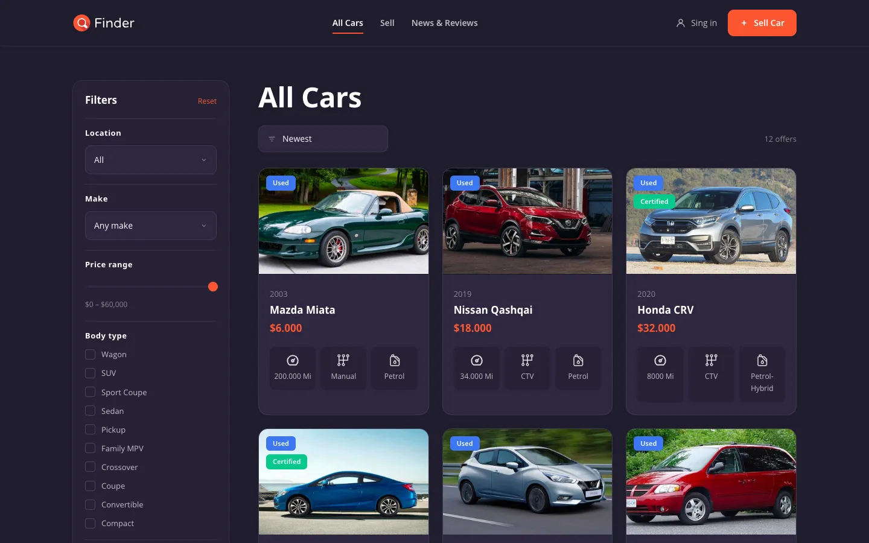Tick the Sedan checkbox
This screenshot has height=543, width=869.
91,411
